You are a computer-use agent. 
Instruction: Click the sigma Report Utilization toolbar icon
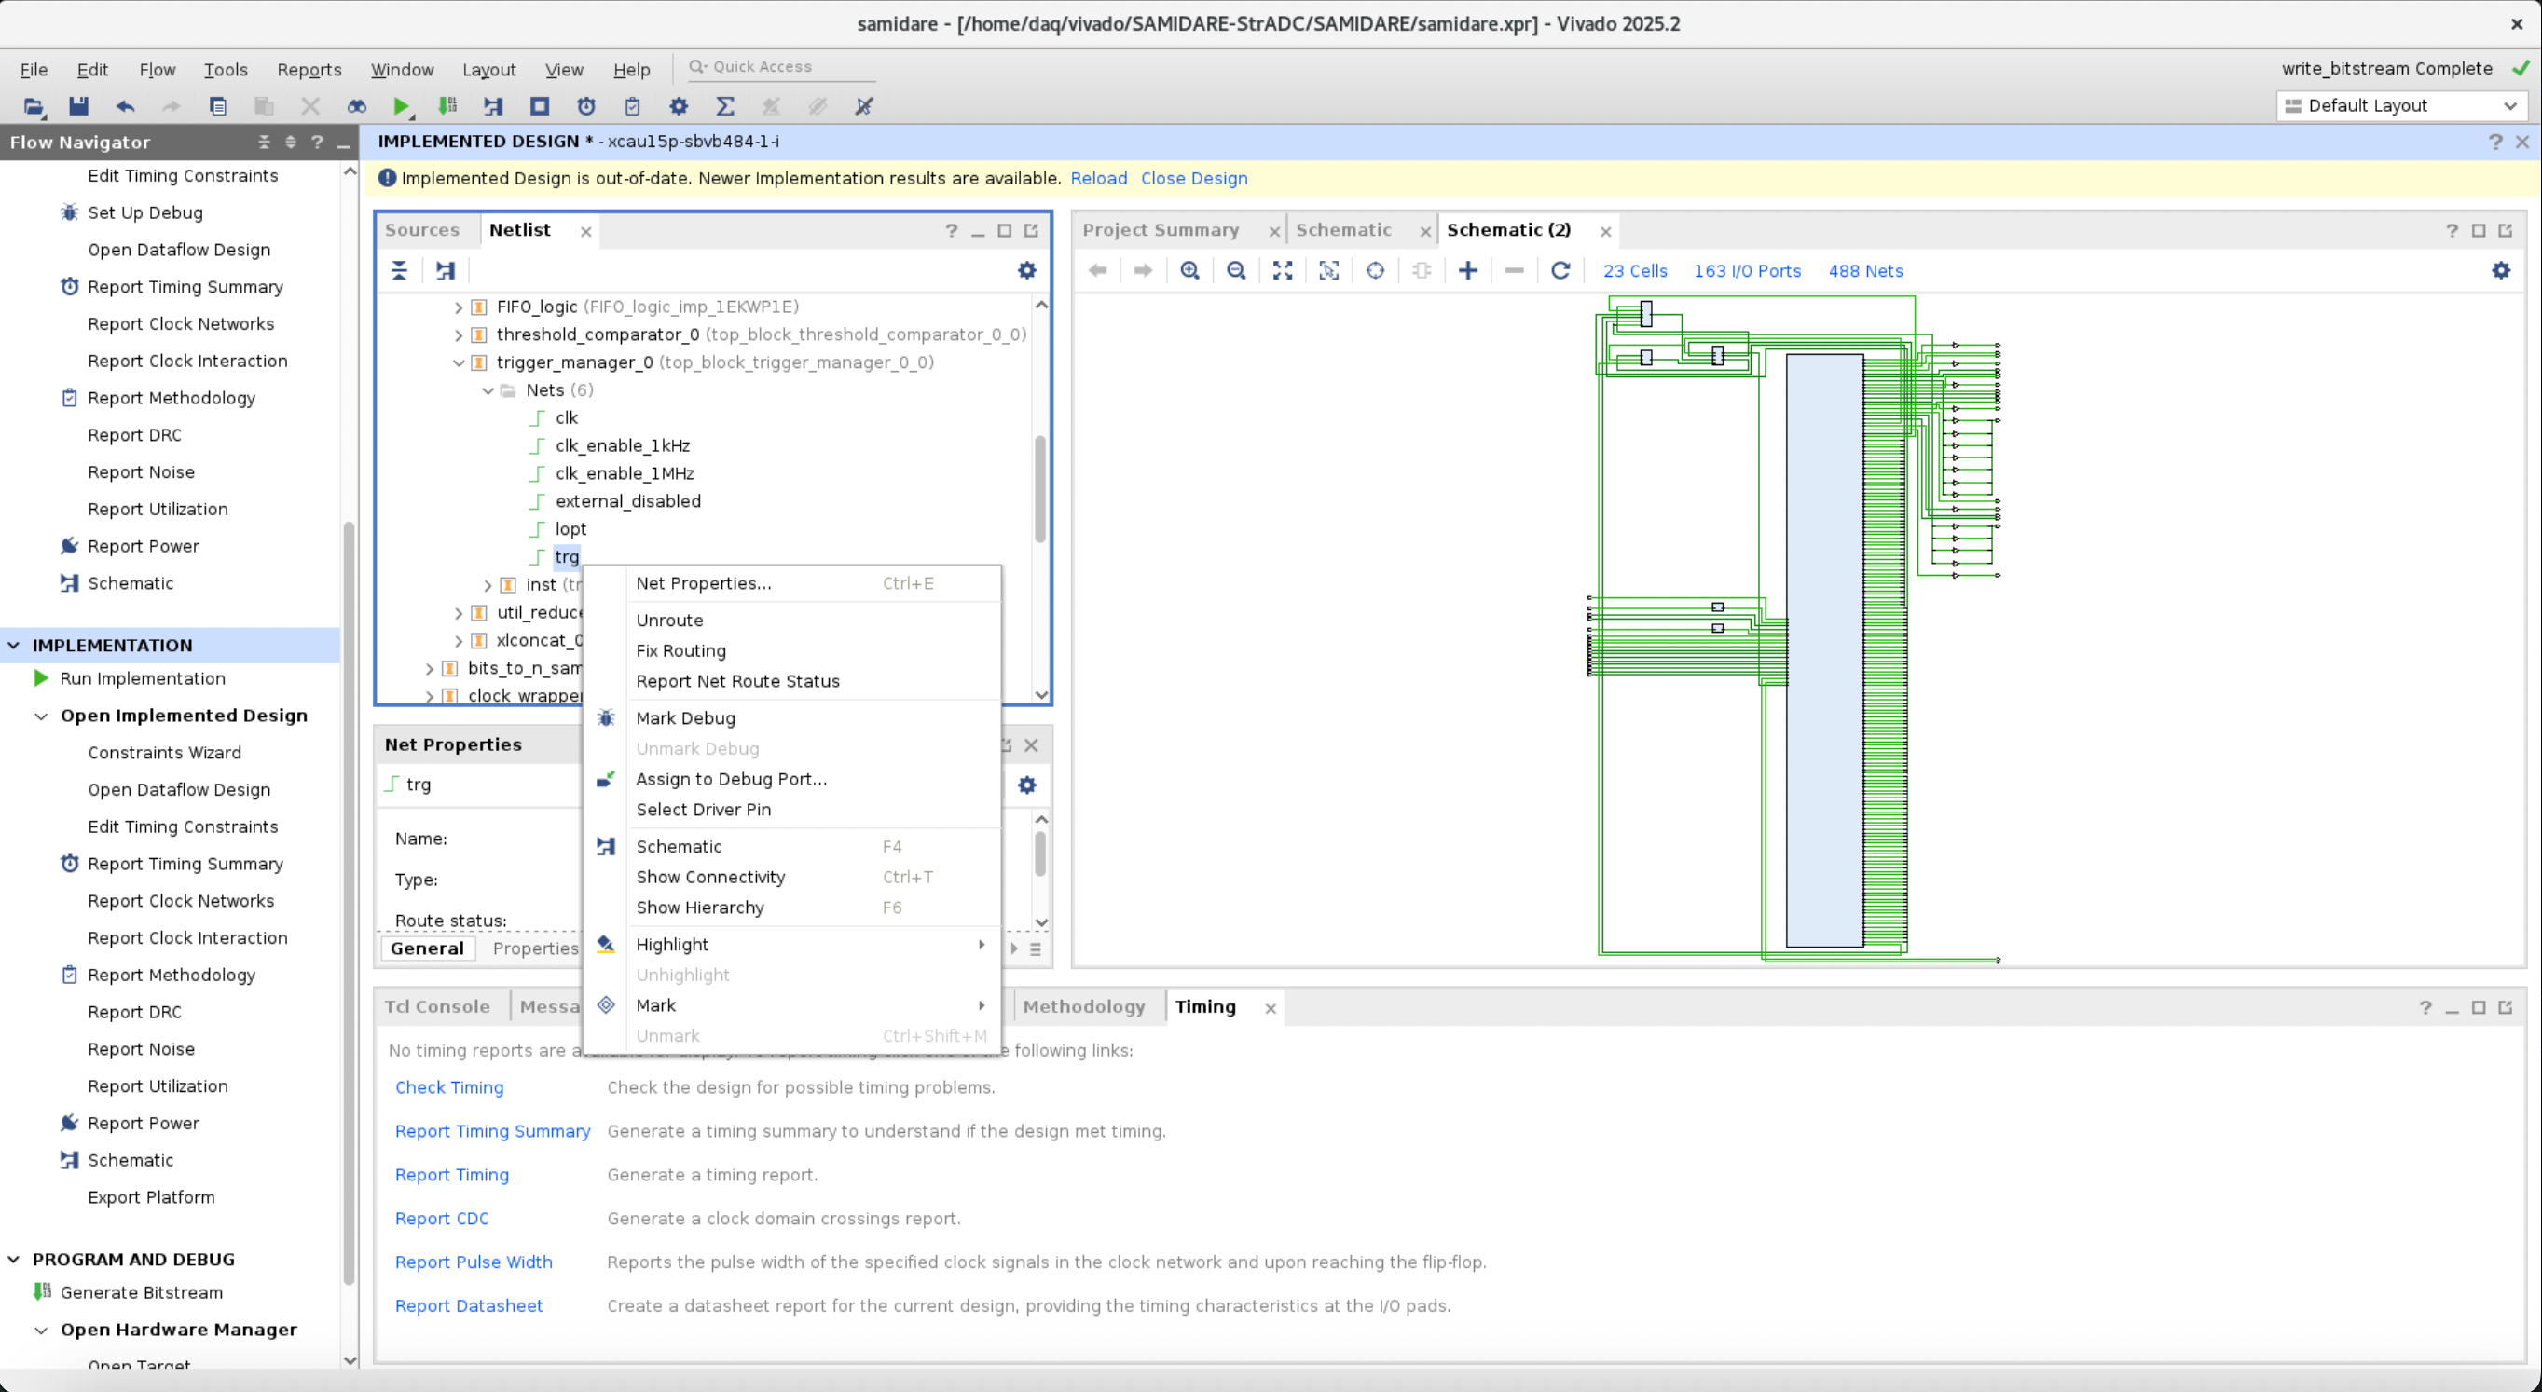[x=725, y=106]
